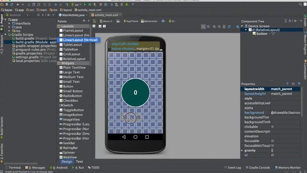Screen dimensions: 307x173
Task: Click Component Tree expand-all icon
Action: [x=286, y=21]
